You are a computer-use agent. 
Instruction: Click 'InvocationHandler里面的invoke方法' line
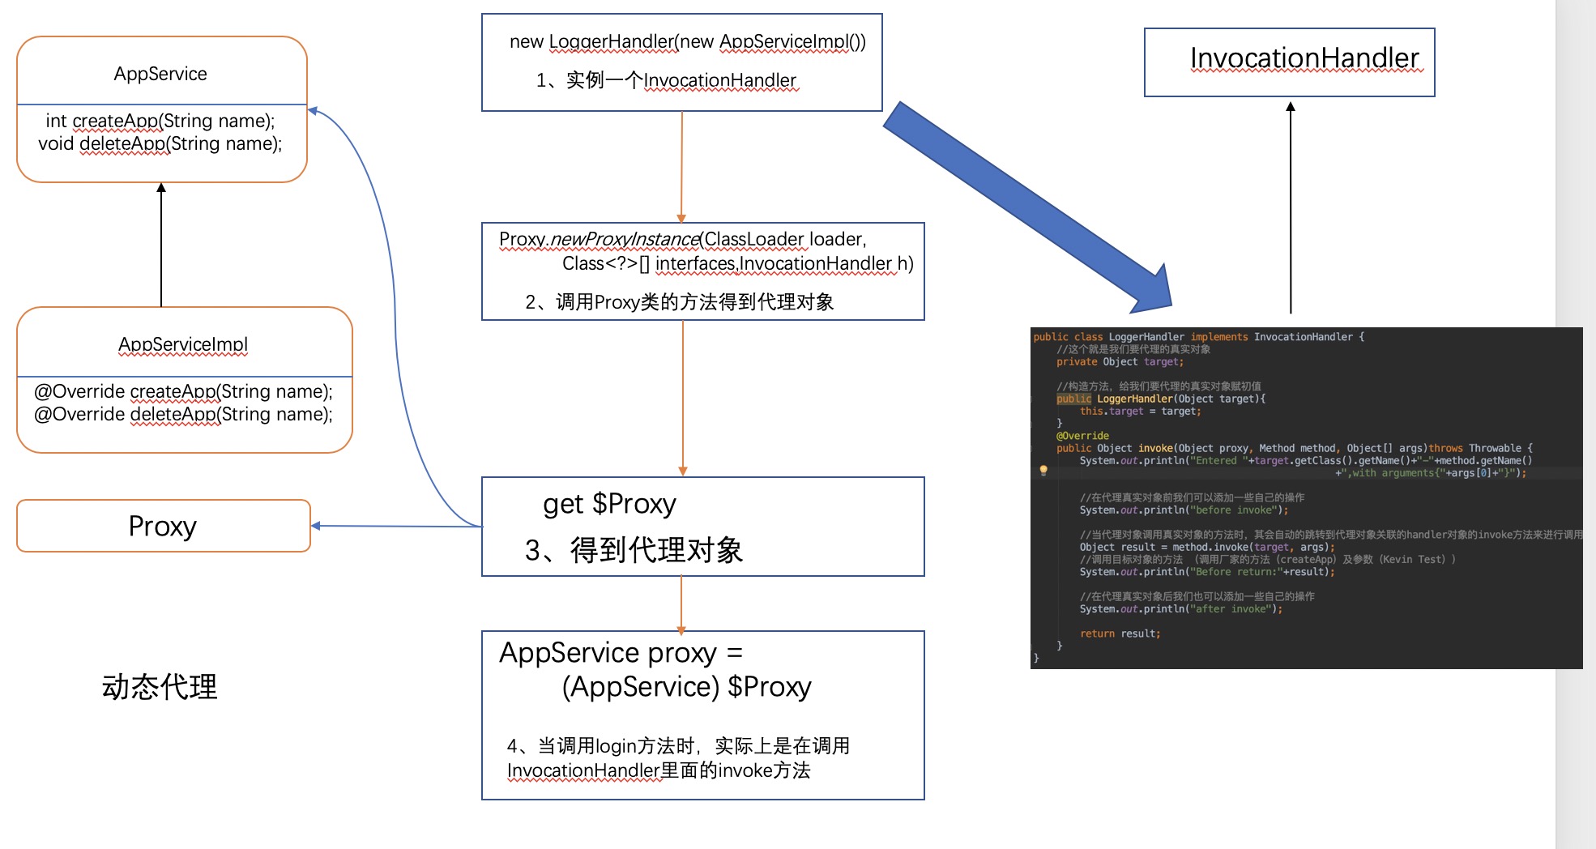[659, 770]
